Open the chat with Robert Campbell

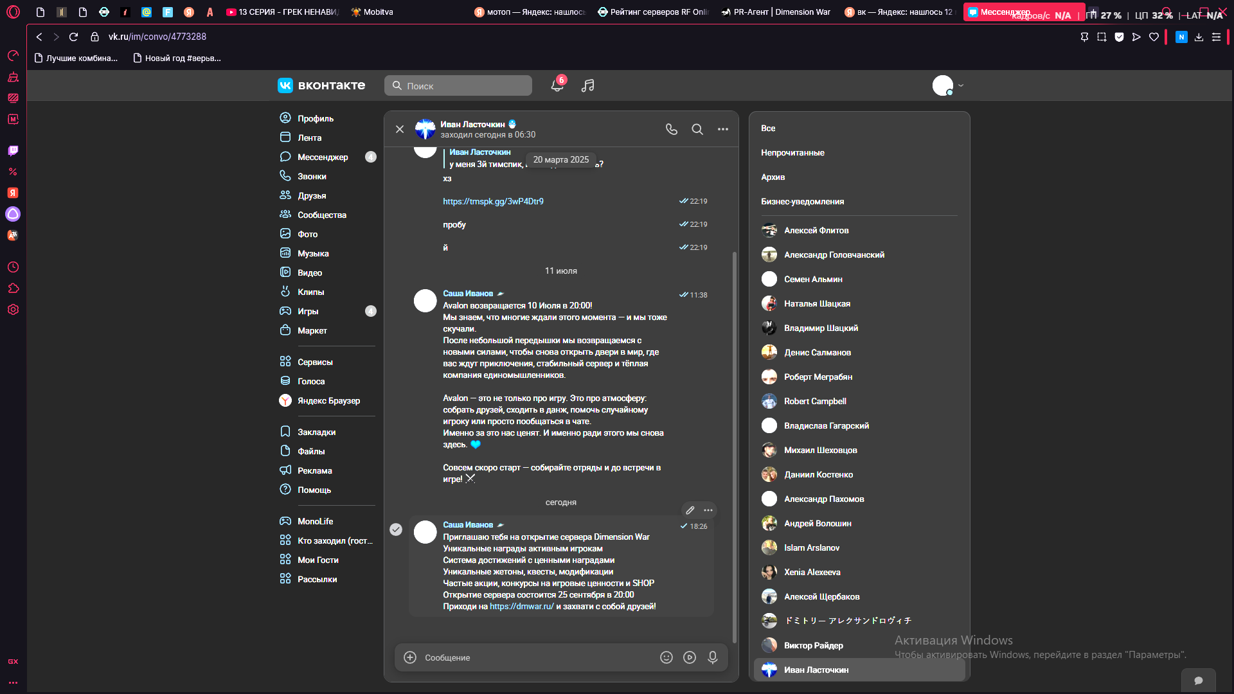[x=859, y=401]
